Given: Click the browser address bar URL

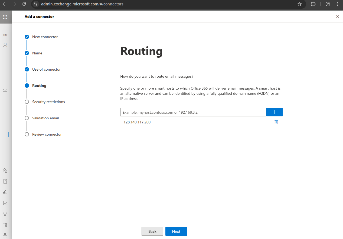Looking at the screenshot, I should pos(82,4).
